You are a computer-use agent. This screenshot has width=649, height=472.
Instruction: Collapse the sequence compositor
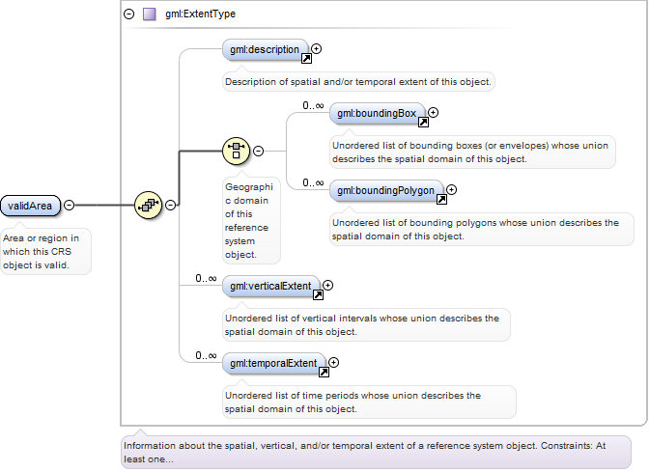tap(170, 206)
